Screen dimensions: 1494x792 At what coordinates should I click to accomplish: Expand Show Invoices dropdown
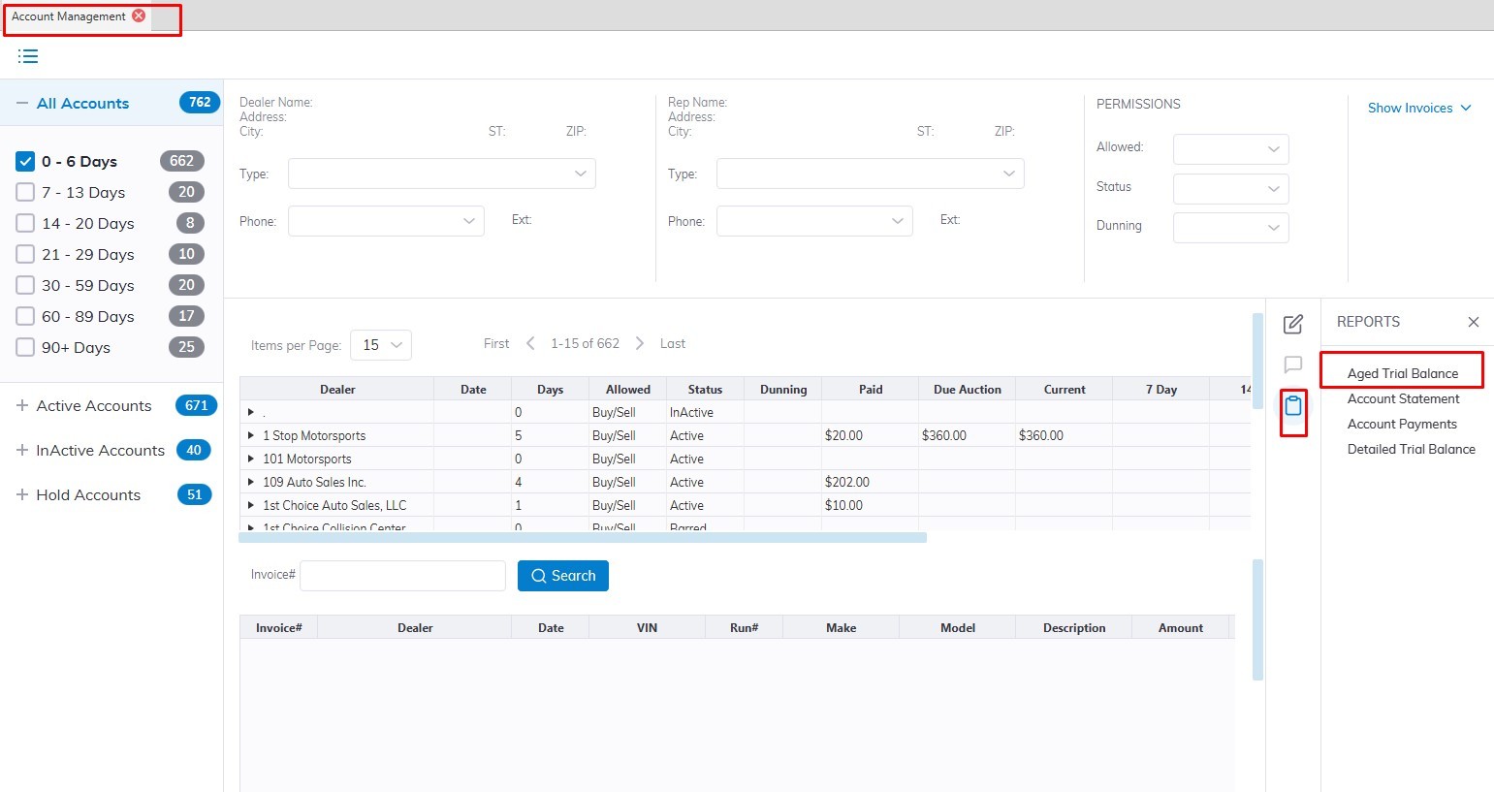point(1419,108)
